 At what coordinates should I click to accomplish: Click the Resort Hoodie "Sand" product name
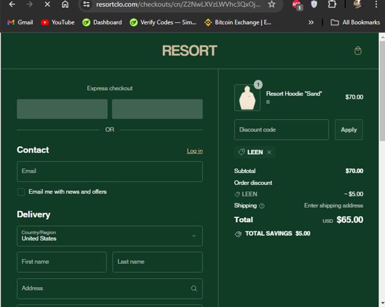tap(294, 94)
